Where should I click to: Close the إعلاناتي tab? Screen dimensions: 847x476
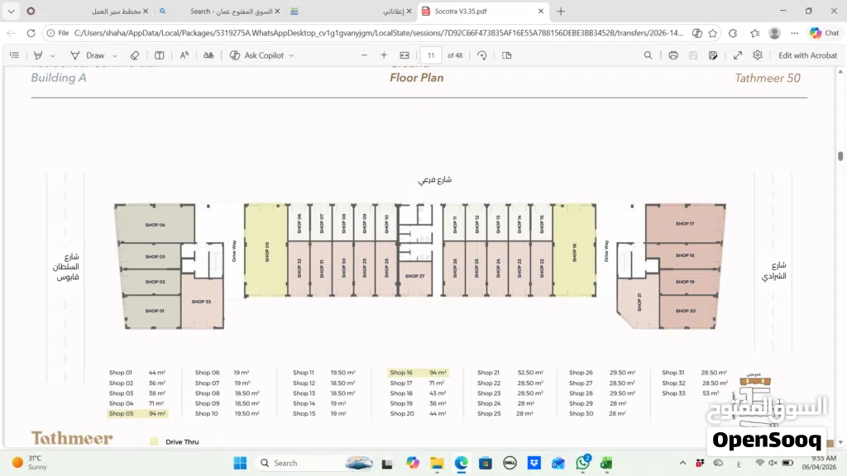[409, 11]
